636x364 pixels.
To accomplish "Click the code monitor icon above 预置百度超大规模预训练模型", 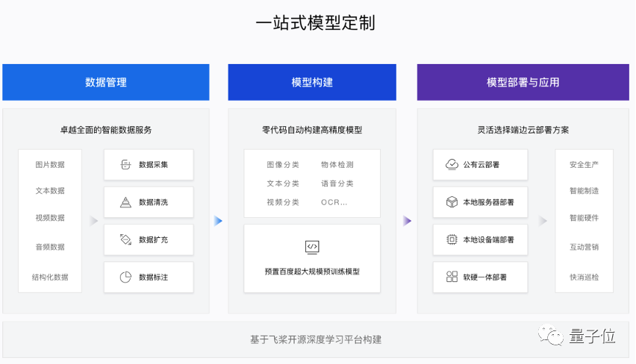I will pyautogui.click(x=312, y=247).
